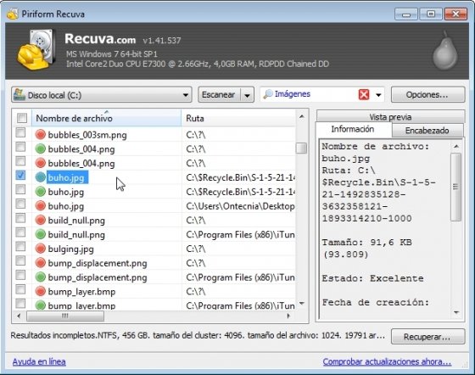Click the magnifier icon in filter box
475x375 pixels.
pyautogui.click(x=267, y=94)
